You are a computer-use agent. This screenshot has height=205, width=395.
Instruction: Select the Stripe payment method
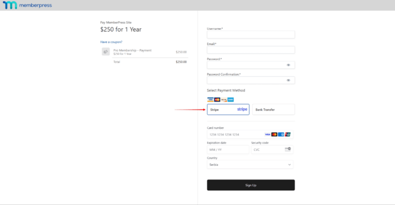[x=228, y=110]
